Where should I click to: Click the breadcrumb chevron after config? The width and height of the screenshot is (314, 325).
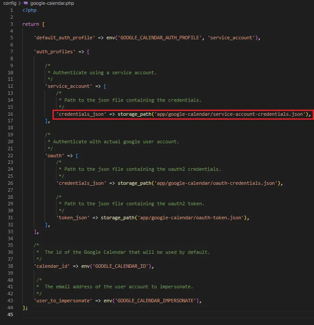(20, 3)
